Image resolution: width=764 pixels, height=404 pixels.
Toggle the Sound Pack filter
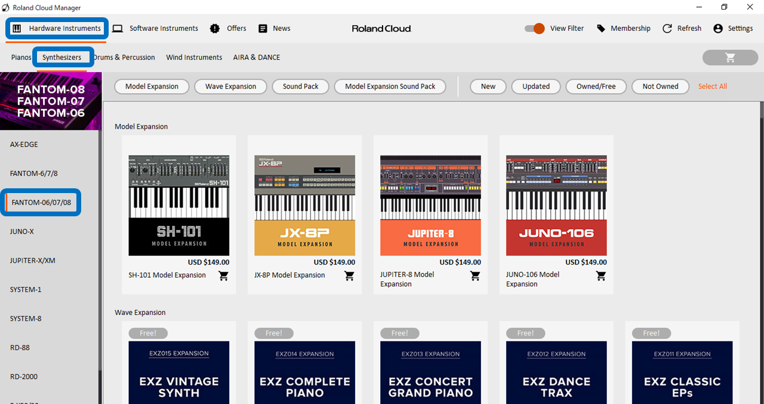click(x=301, y=86)
